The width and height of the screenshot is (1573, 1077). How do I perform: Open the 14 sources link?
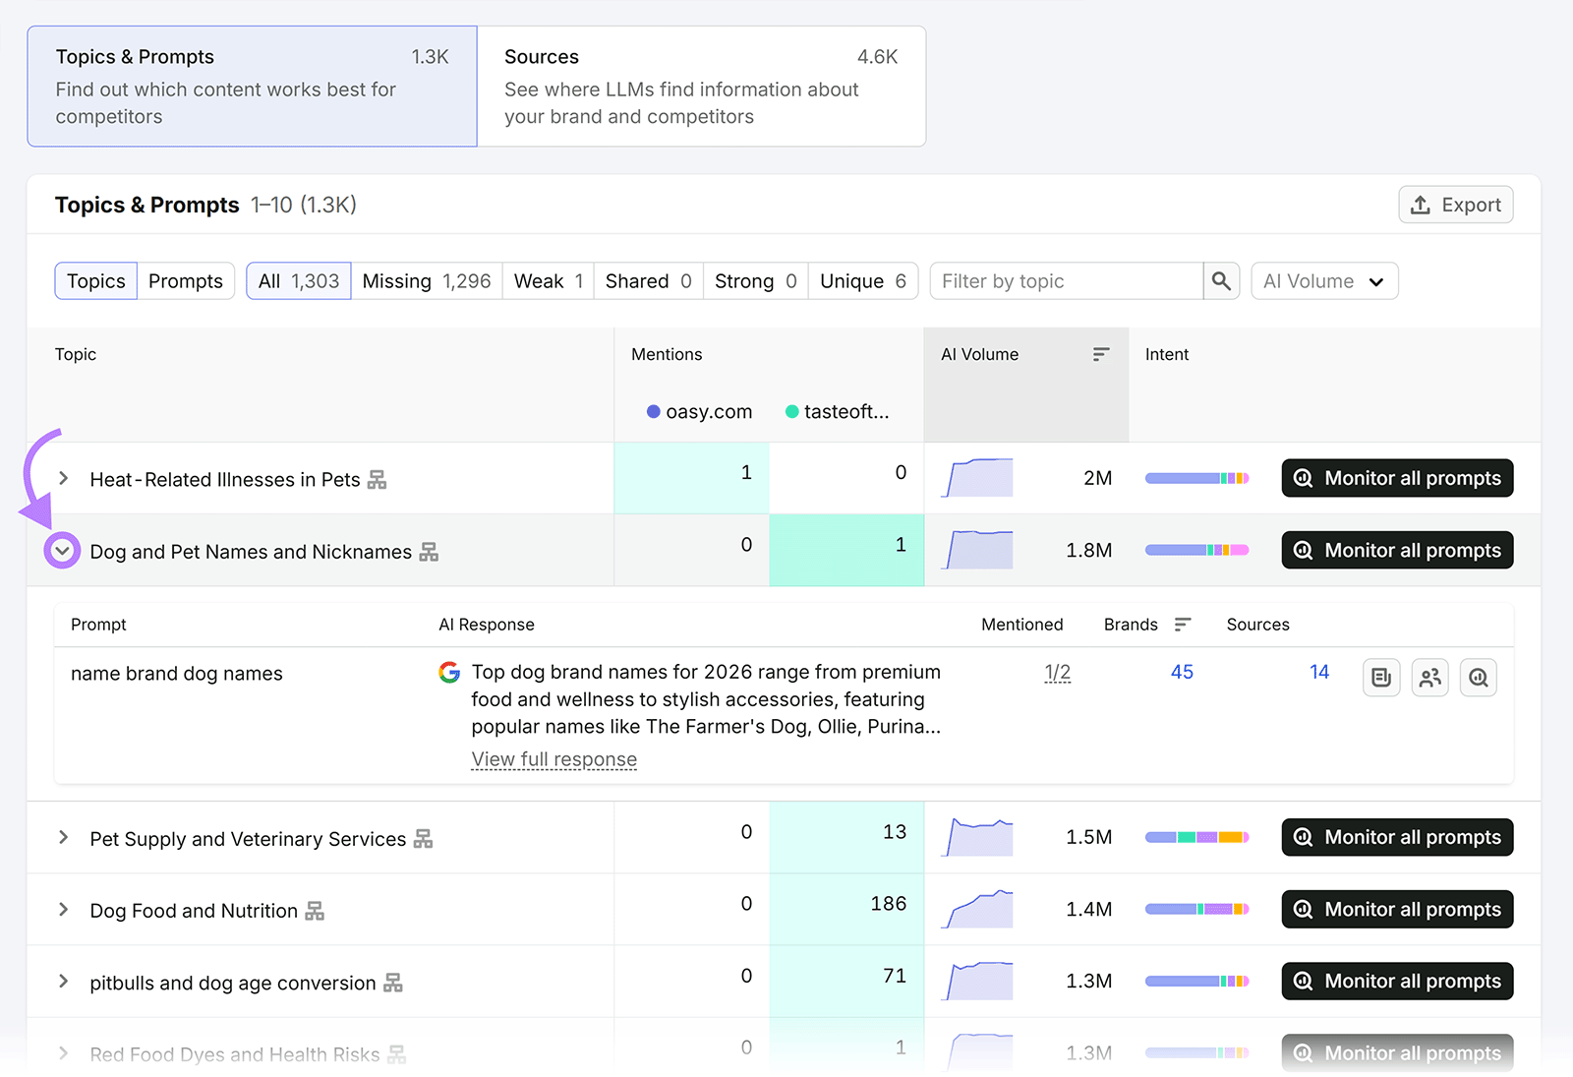[x=1319, y=672]
